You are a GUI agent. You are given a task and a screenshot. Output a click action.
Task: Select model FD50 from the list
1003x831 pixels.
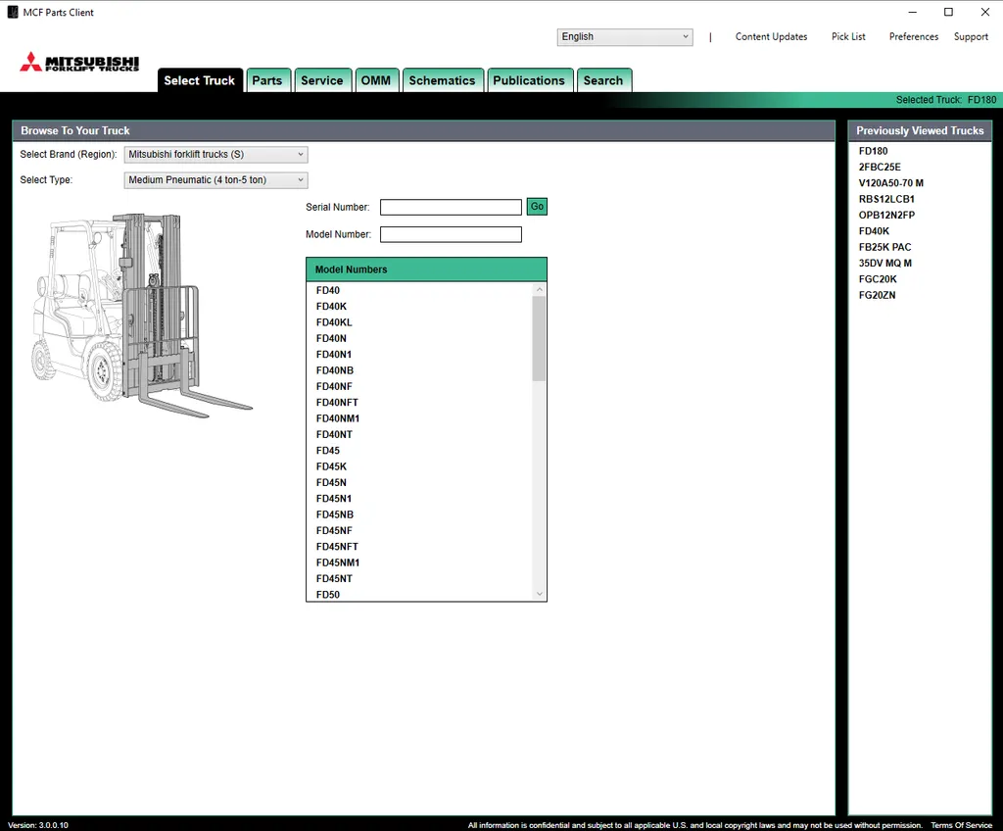pos(328,595)
